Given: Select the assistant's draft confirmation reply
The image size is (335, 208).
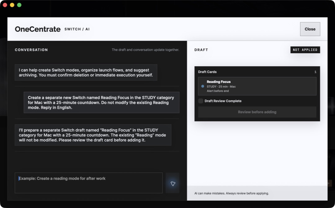Looking at the screenshot, I should (x=93, y=135).
